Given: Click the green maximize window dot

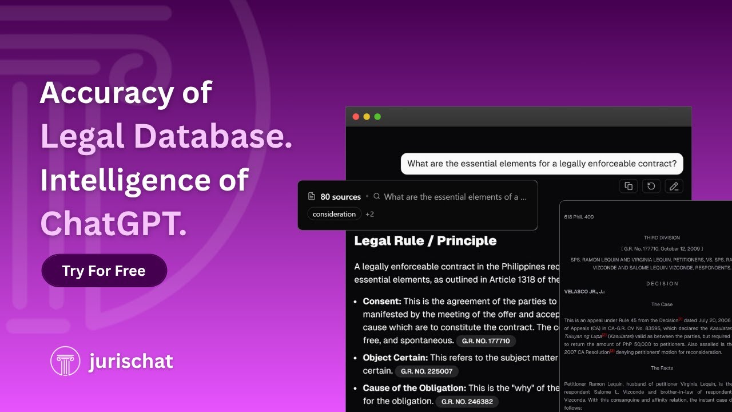Looking at the screenshot, I should (377, 117).
